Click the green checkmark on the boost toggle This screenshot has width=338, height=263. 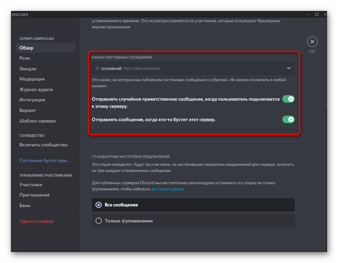coord(291,119)
